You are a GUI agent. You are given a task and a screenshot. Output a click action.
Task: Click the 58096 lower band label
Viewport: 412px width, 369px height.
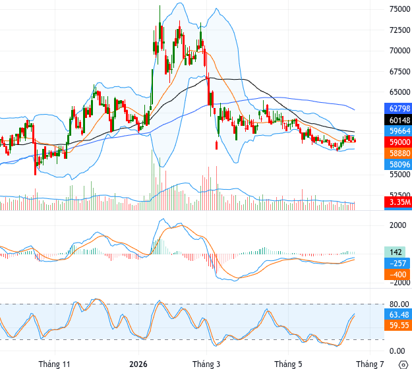click(398, 165)
